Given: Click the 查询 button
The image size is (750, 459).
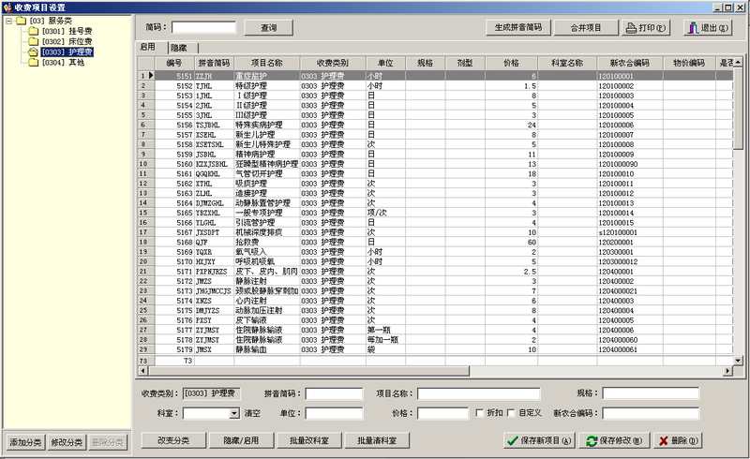Looking at the screenshot, I should coord(269,28).
